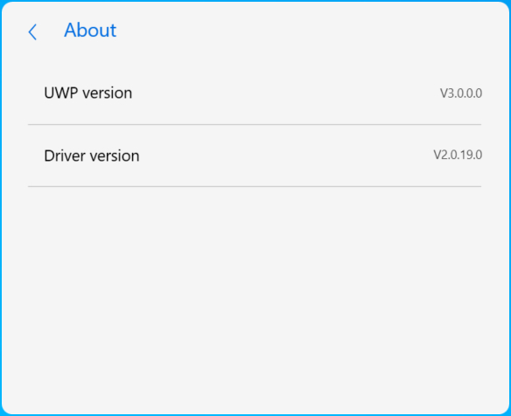Click the word "UWP" in UWP version

[61, 94]
